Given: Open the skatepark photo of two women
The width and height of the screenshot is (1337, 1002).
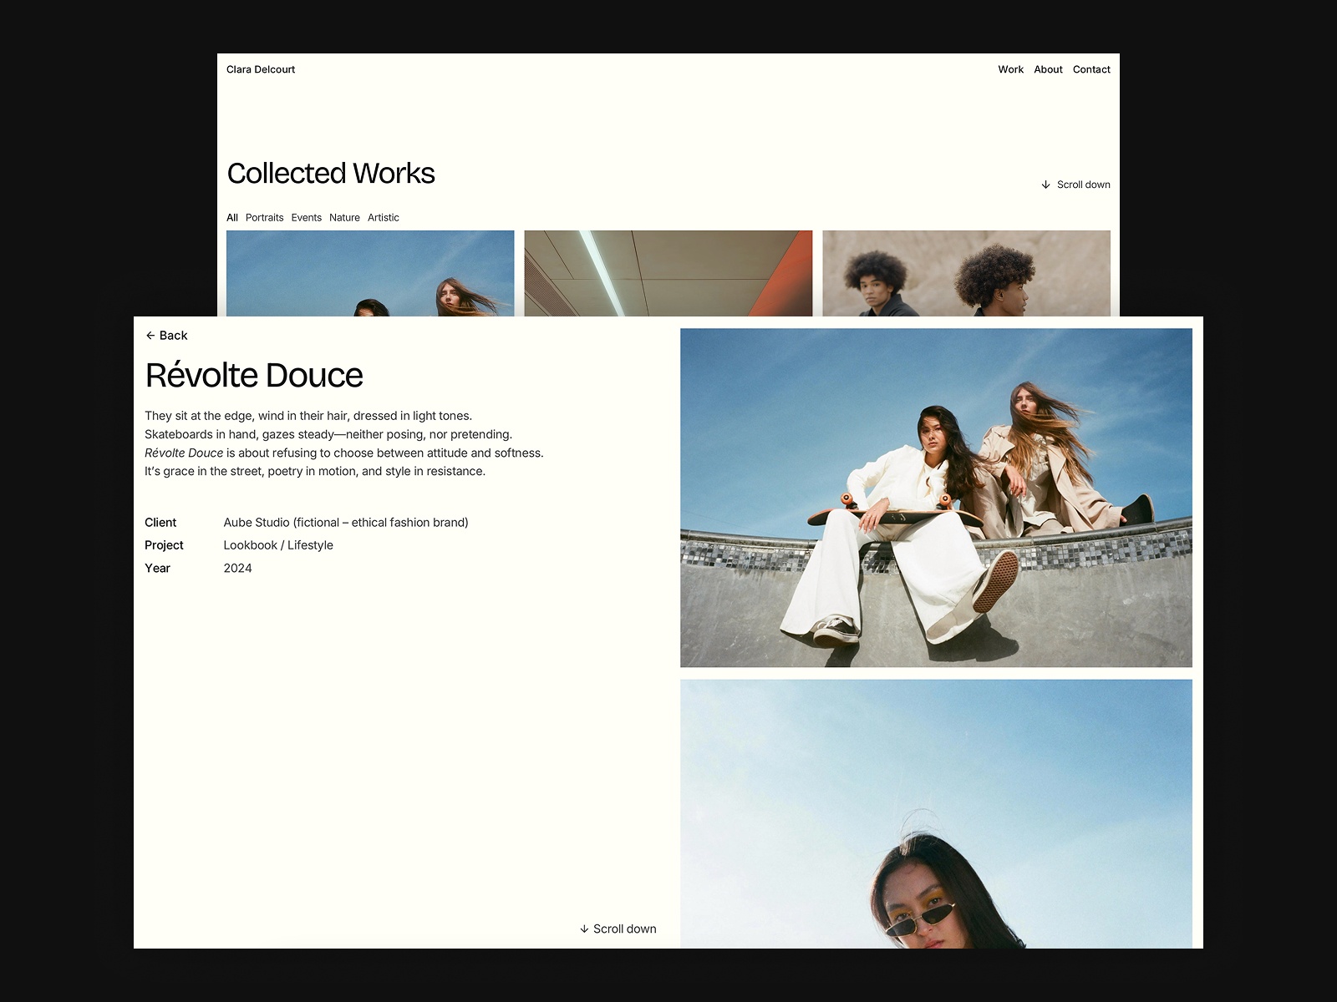Looking at the screenshot, I should [x=936, y=497].
